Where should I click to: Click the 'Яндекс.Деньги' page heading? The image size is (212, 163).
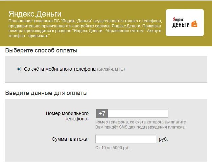point(35,14)
